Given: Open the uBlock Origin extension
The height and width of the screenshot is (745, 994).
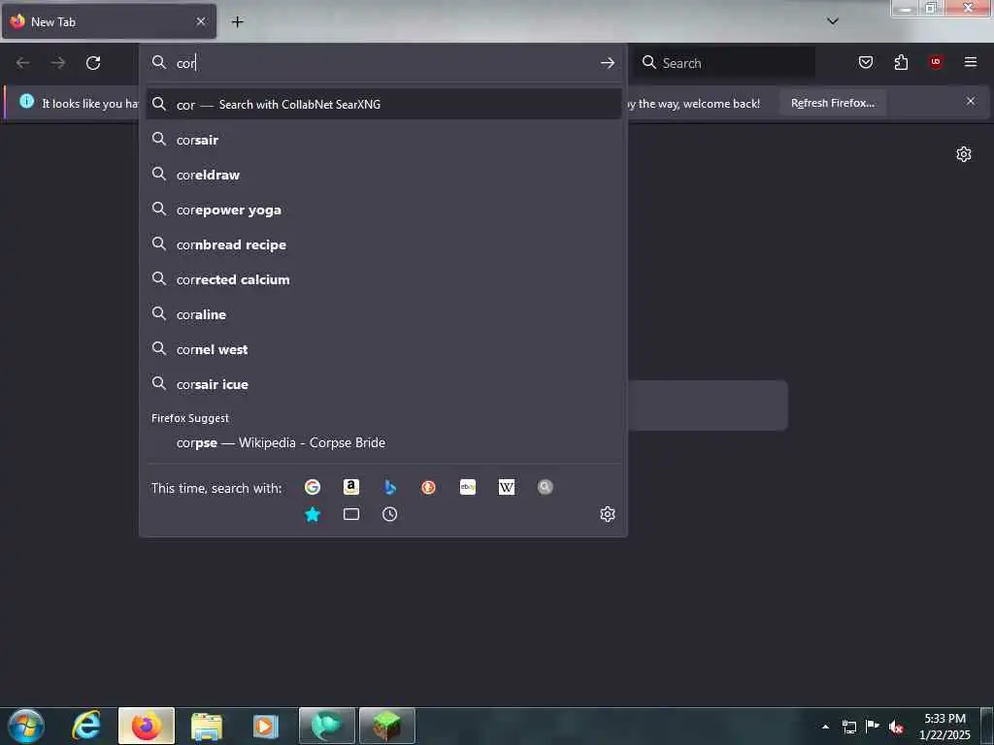Looking at the screenshot, I should click(x=936, y=62).
